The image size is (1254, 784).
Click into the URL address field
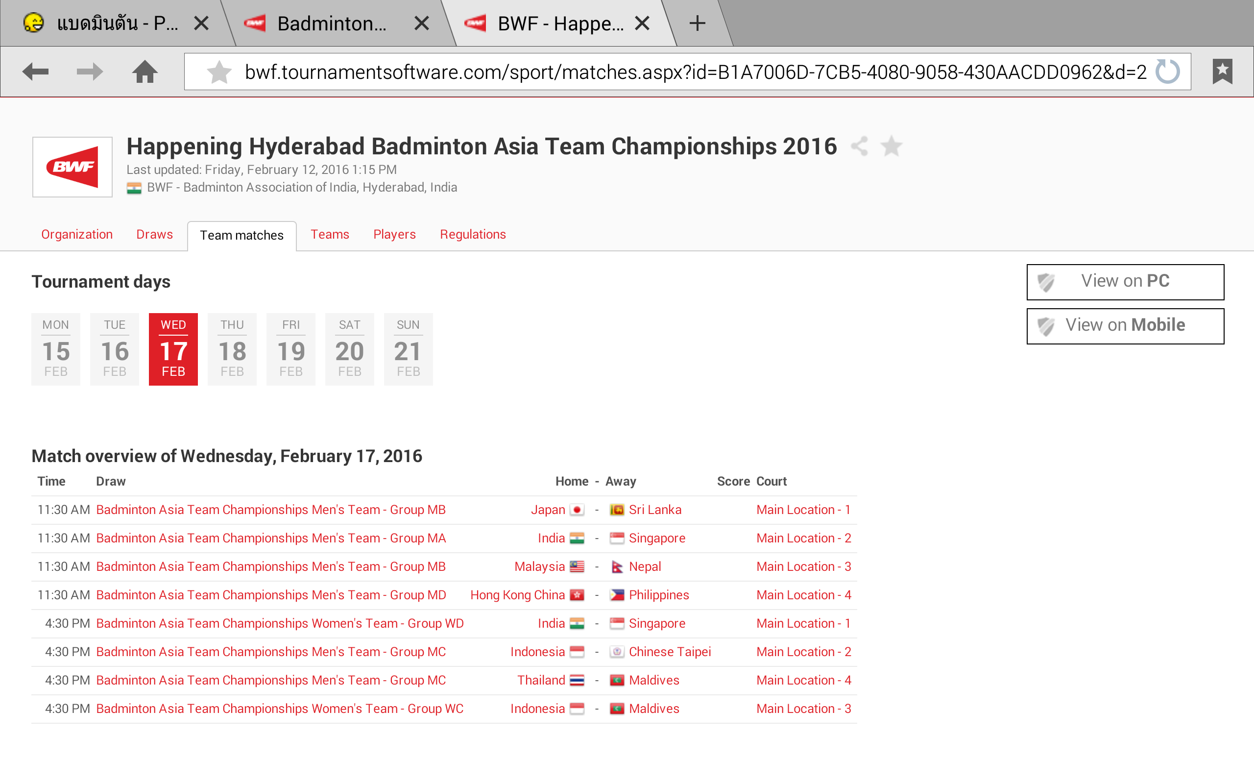[x=695, y=72]
